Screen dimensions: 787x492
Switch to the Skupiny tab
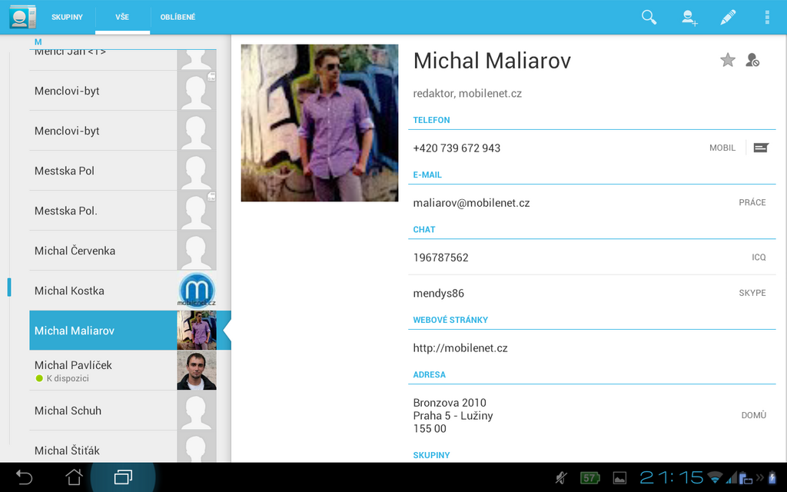[x=67, y=17]
